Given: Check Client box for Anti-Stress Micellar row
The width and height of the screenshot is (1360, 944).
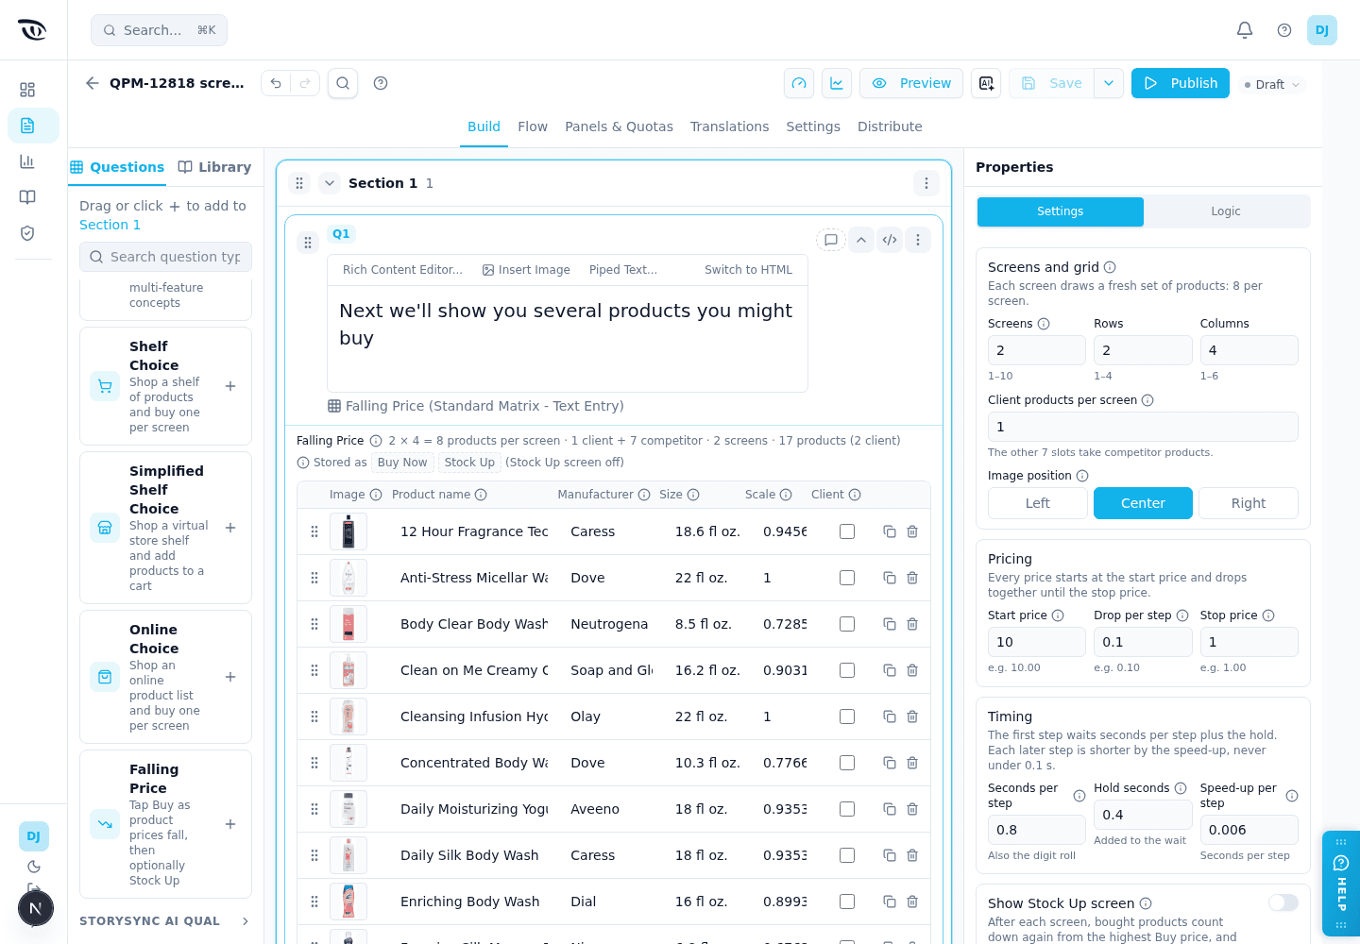Looking at the screenshot, I should (x=847, y=578).
